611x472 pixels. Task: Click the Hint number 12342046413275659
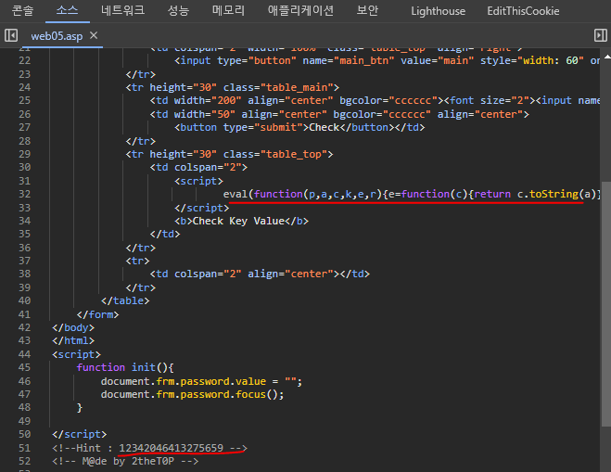[172, 448]
